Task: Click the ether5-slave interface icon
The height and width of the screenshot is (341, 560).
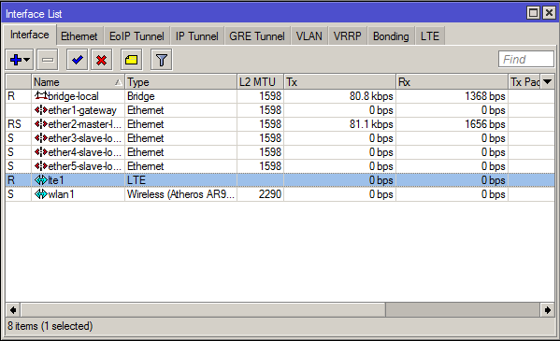Action: point(41,166)
